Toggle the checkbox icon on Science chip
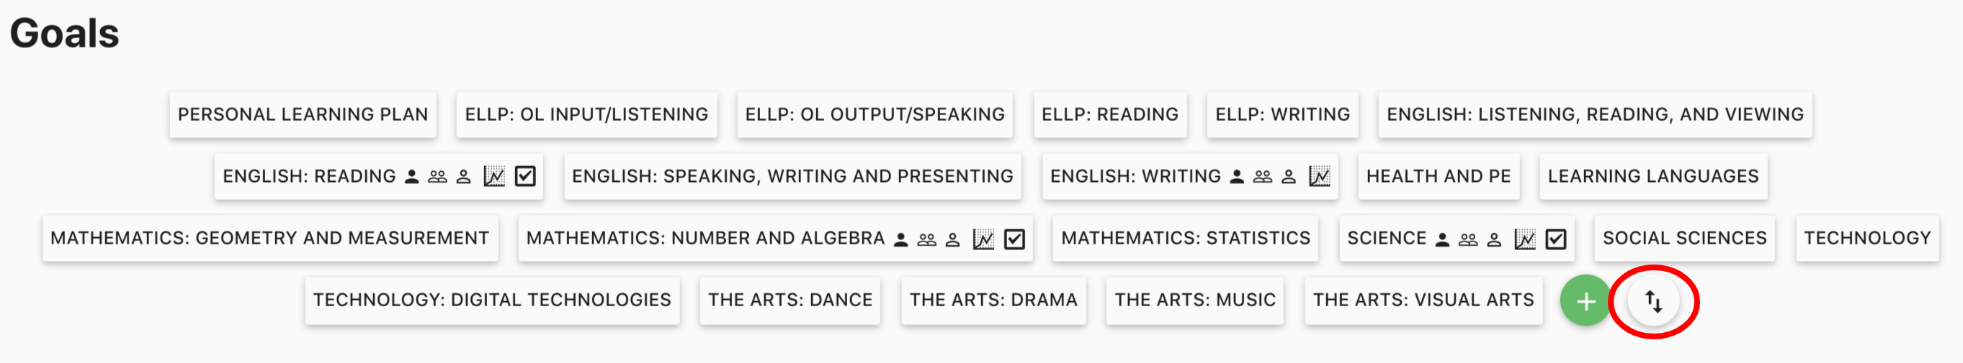The image size is (1963, 363). [x=1555, y=239]
